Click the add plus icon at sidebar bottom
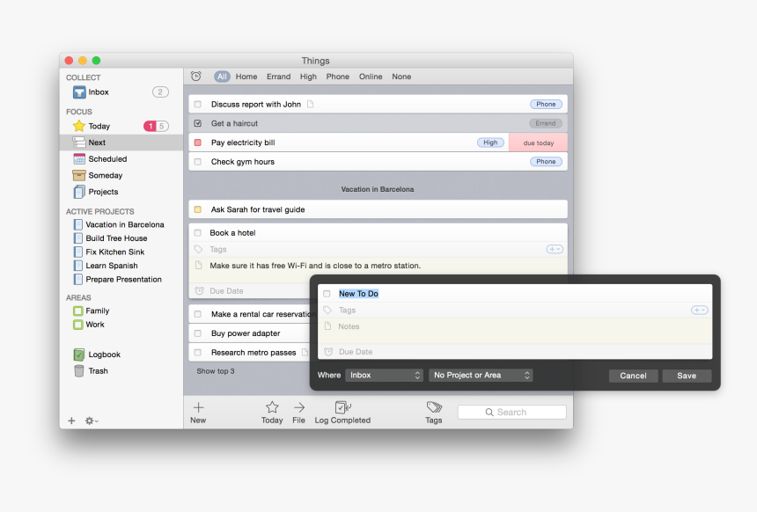Viewport: 757px width, 512px height. [x=71, y=421]
